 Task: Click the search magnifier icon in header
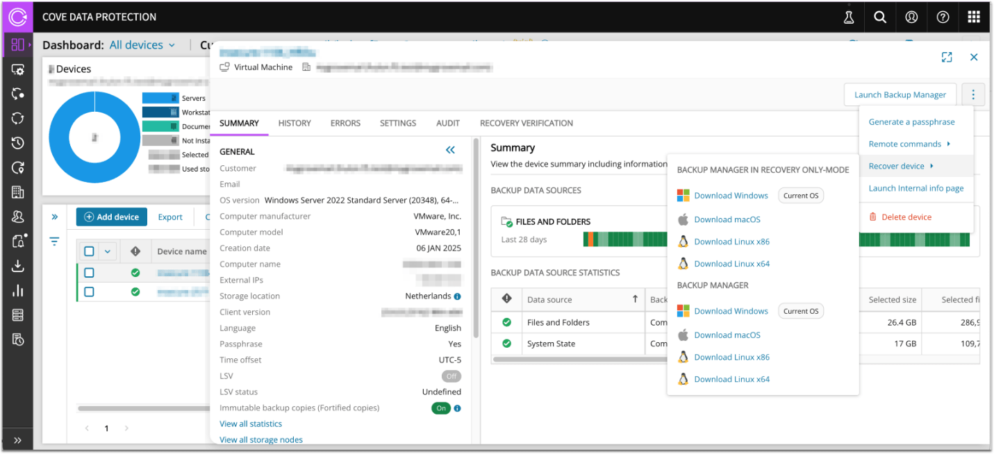[x=880, y=17]
